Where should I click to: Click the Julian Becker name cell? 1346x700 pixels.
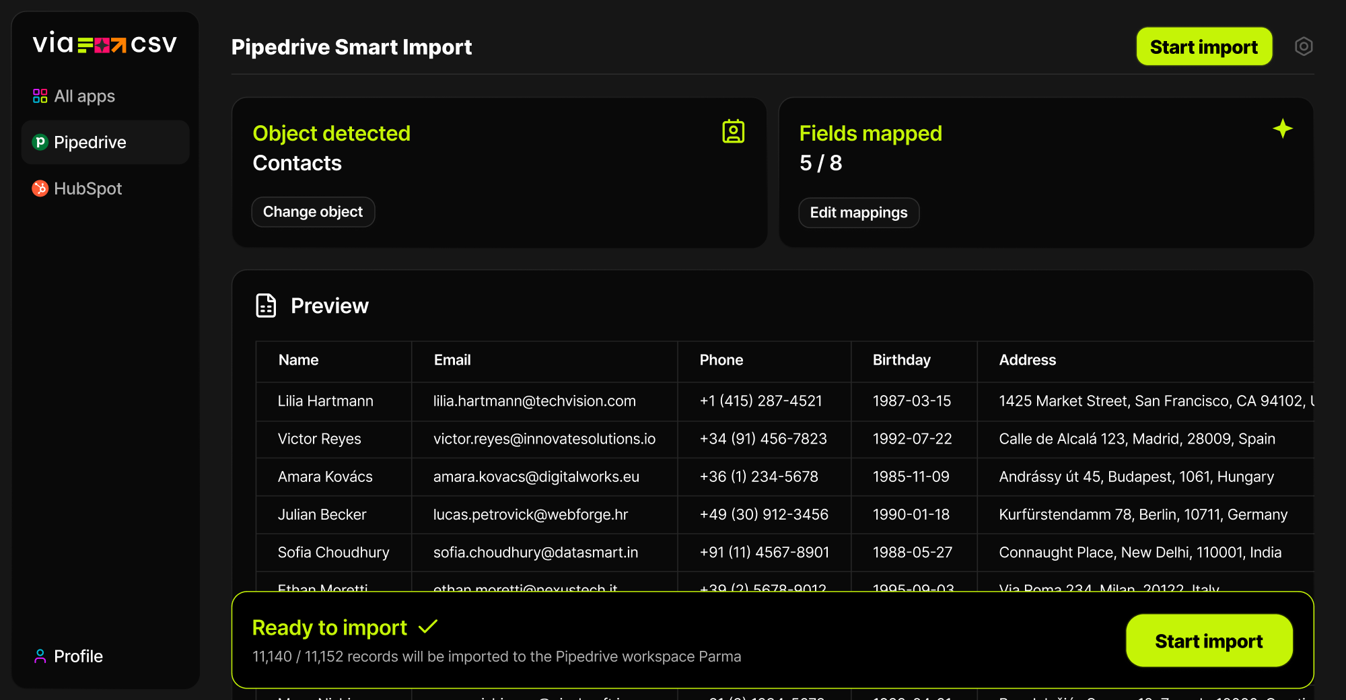click(x=334, y=514)
